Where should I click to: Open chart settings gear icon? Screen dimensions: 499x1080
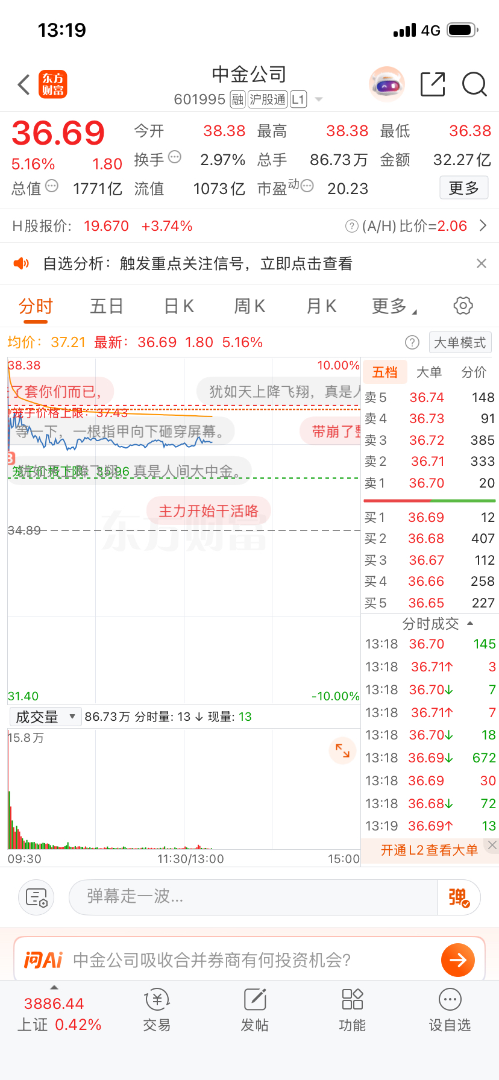pyautogui.click(x=463, y=306)
